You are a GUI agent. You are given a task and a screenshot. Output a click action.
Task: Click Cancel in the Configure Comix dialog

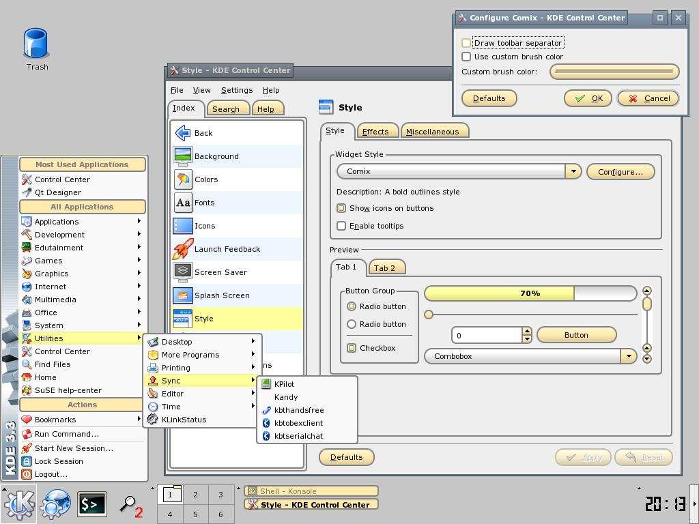click(x=648, y=98)
